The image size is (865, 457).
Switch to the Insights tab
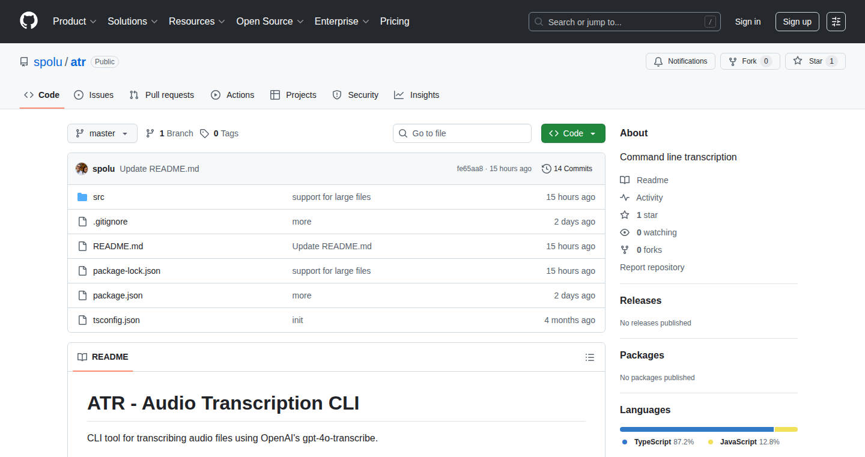(x=417, y=95)
